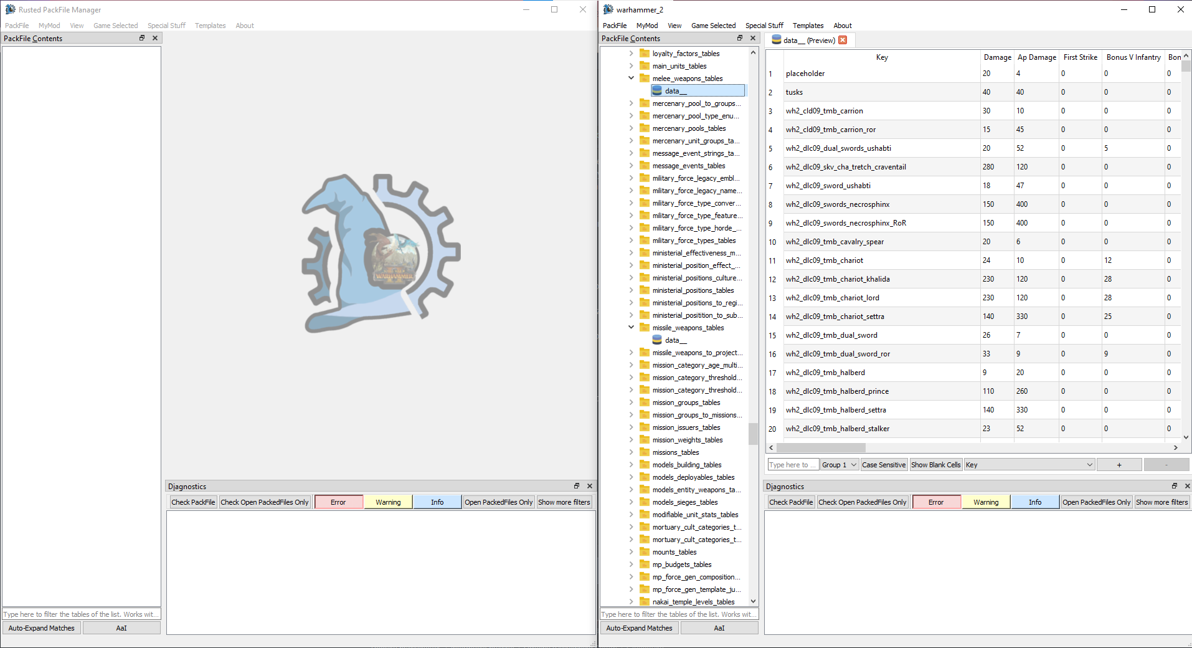Toggle Case Sensitive in the table filter bar
This screenshot has width=1192, height=648.
pos(884,465)
